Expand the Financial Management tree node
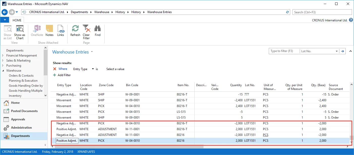 coord(3,56)
